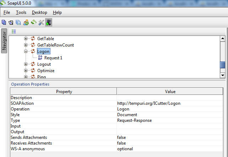The height and width of the screenshot is (157, 228).
Task: Open the File menu
Action: click(x=7, y=12)
